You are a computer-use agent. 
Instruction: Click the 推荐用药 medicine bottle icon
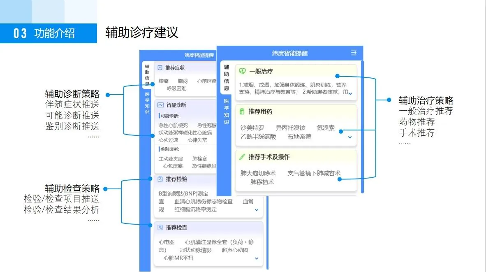tap(242, 112)
